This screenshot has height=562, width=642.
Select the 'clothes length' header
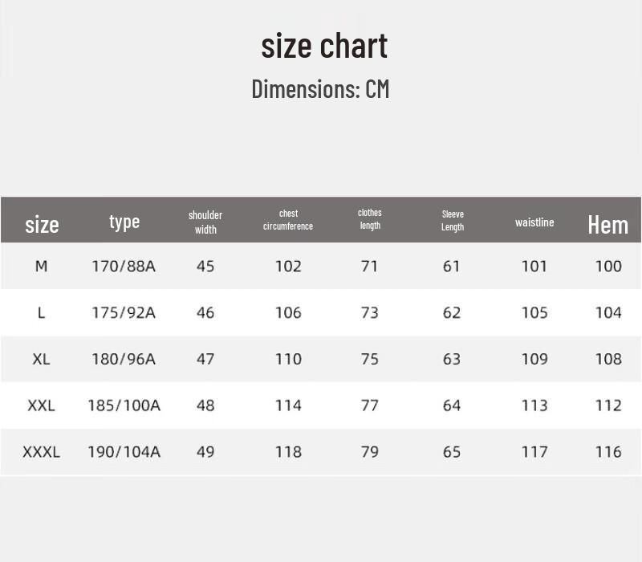click(x=370, y=219)
